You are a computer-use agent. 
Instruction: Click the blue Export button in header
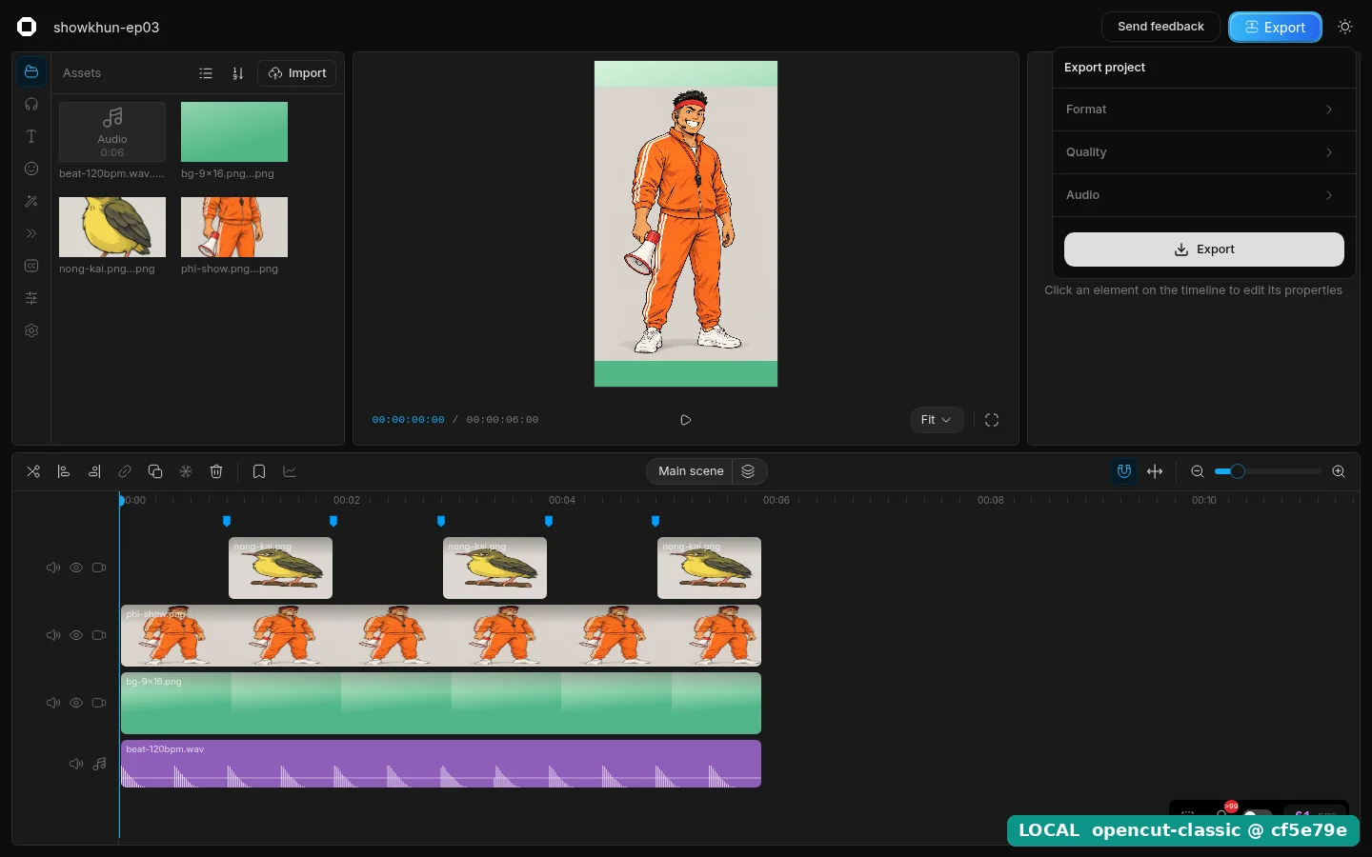[1275, 28]
